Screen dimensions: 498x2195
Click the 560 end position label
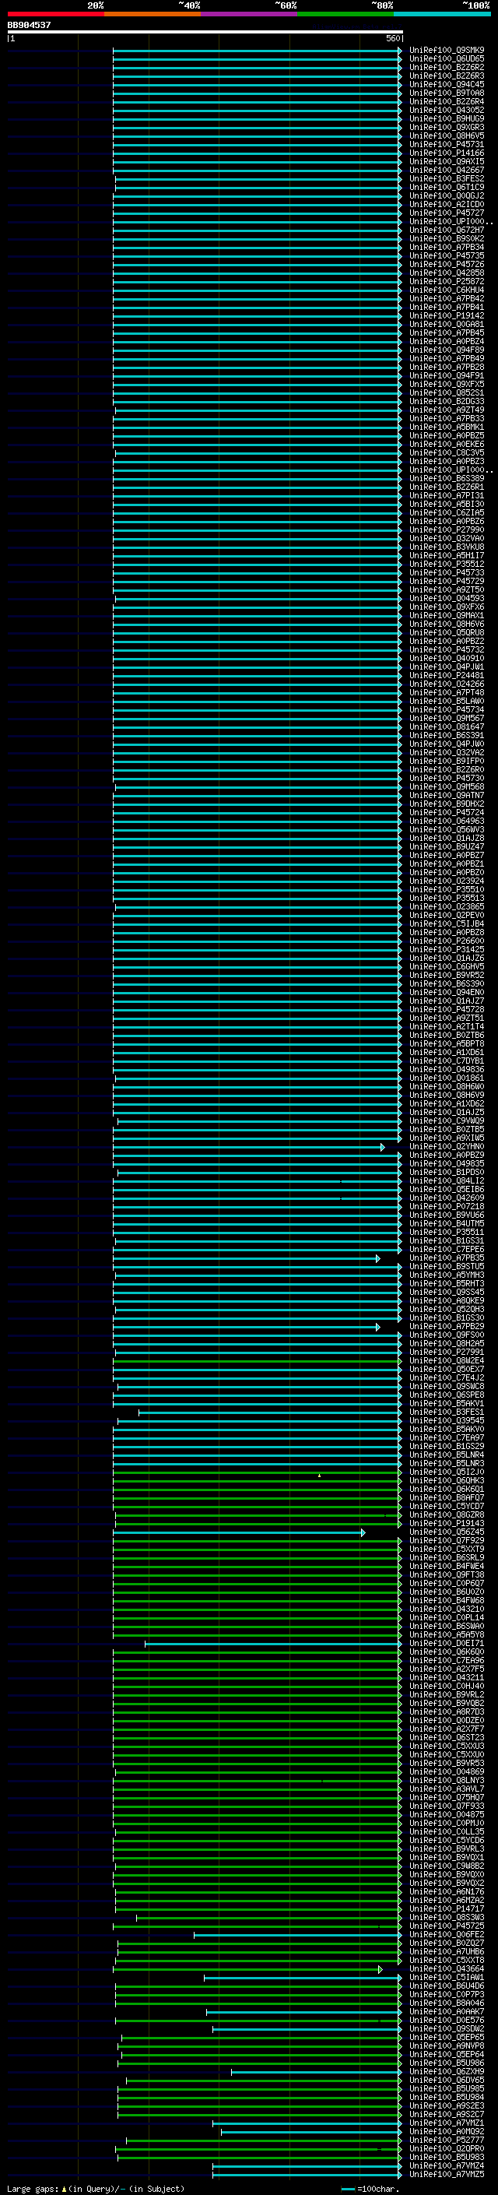tap(392, 38)
